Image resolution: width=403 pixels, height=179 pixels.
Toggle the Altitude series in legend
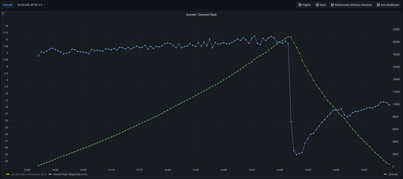tap(392, 174)
